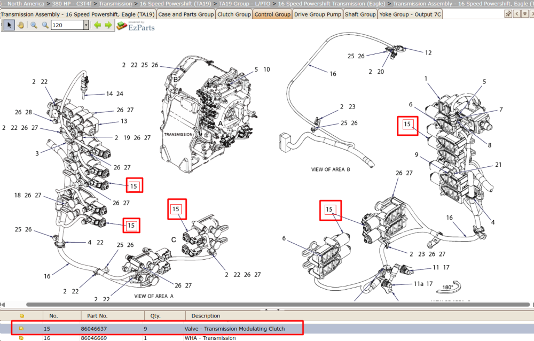The image size is (534, 341).
Task: Select the pointer arrow tool
Action: (9, 25)
